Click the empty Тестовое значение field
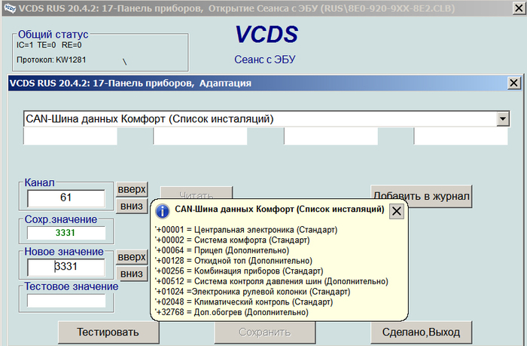Screen dimensions: 527x346 click(x=66, y=301)
